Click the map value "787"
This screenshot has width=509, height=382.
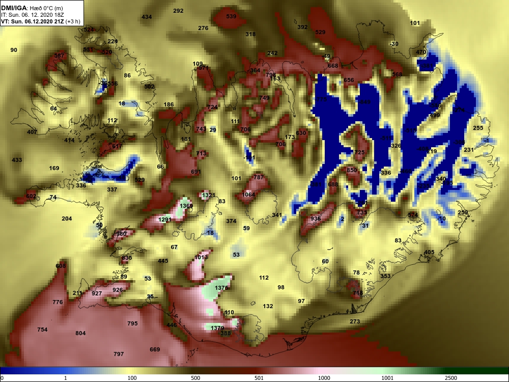click(x=259, y=177)
